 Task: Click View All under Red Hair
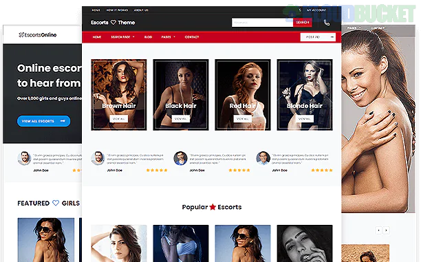243,119
